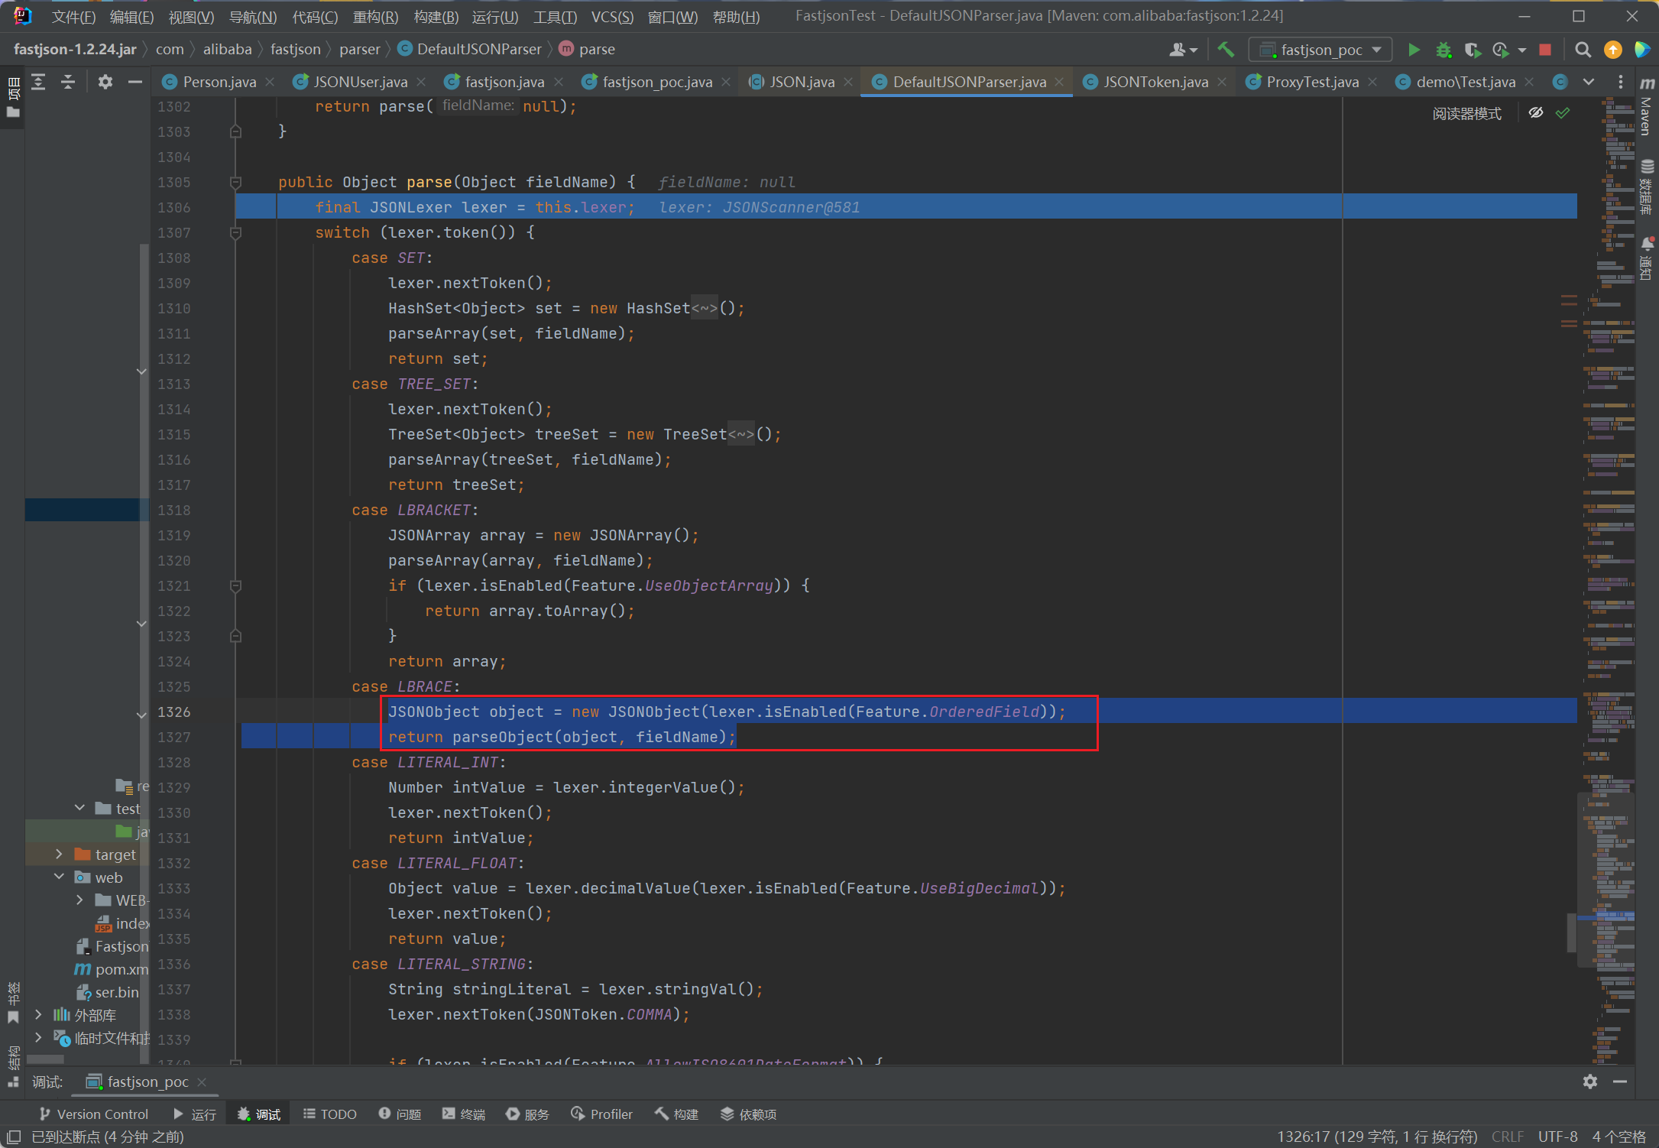The image size is (1659, 1148).
Task: Click the 阅读器模式 label
Action: [1466, 114]
